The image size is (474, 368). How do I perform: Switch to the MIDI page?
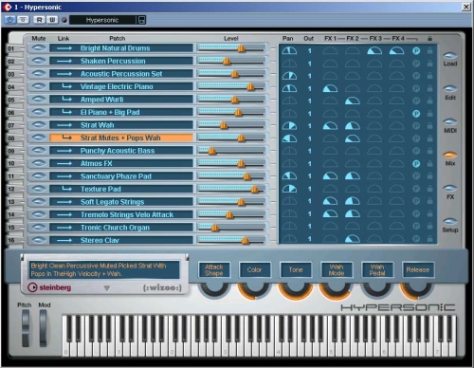450,121
